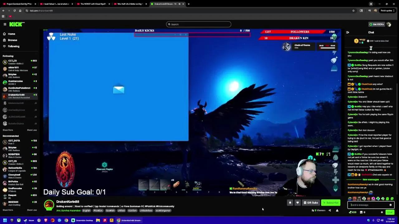The height and width of the screenshot is (224, 399).
Task: Open MrPokke in the Recommended list
Action: pyautogui.click(x=19, y=183)
